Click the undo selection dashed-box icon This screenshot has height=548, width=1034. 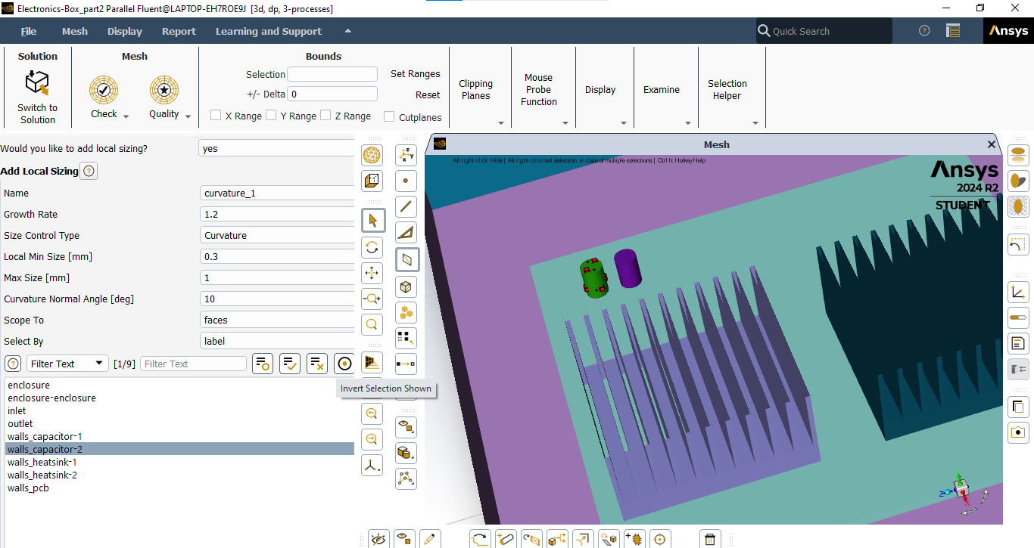tap(1018, 244)
